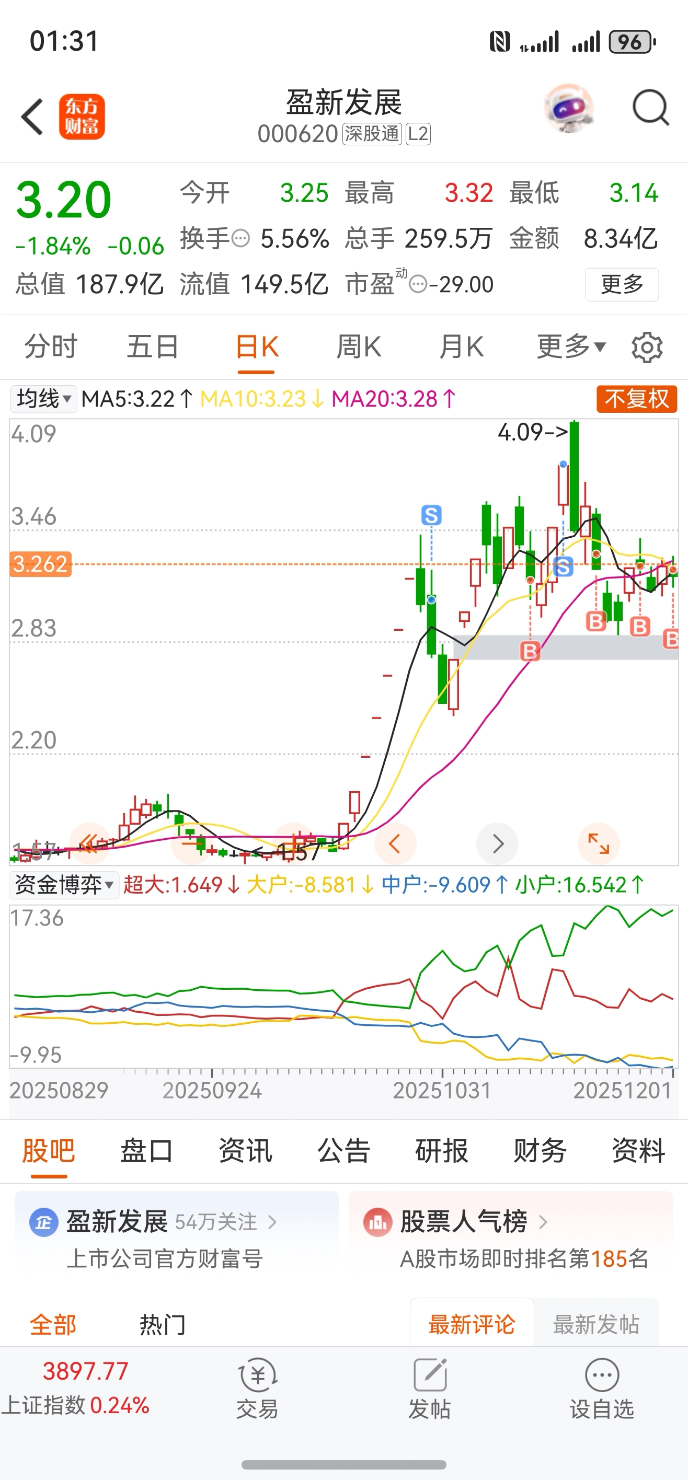Tap 中户:-9.609 fund flow value
The width and height of the screenshot is (688, 1480).
click(445, 885)
